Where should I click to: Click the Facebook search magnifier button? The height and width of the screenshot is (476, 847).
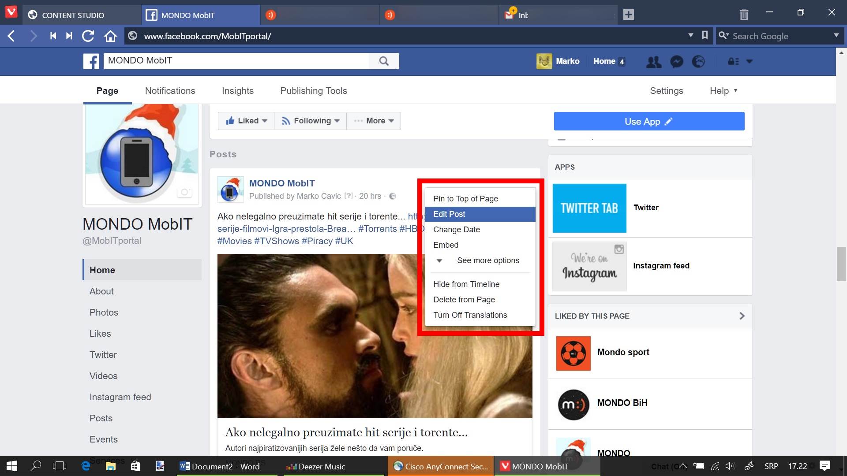coord(384,61)
